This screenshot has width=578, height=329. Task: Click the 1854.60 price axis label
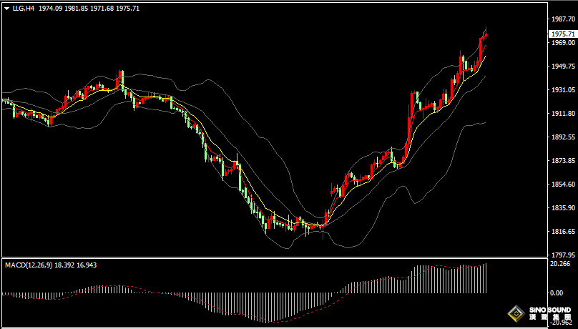tap(562, 185)
